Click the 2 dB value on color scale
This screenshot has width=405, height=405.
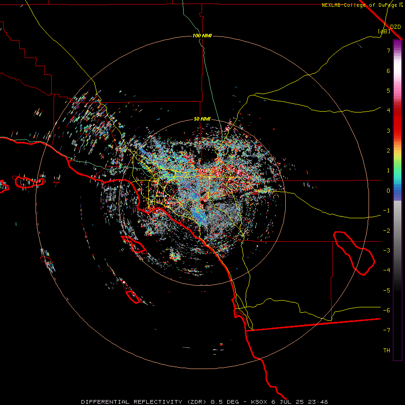point(388,151)
